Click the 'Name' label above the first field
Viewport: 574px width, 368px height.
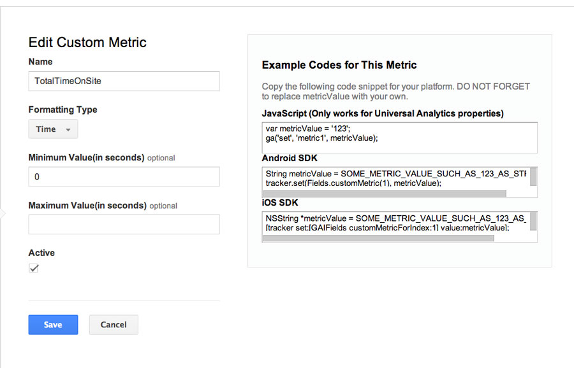point(41,62)
